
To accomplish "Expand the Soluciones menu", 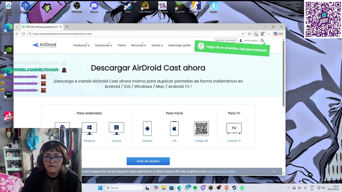I will [x=103, y=45].
